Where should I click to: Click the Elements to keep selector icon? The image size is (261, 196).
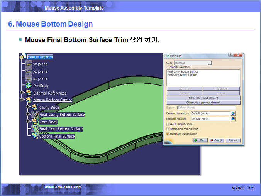coord(233,119)
